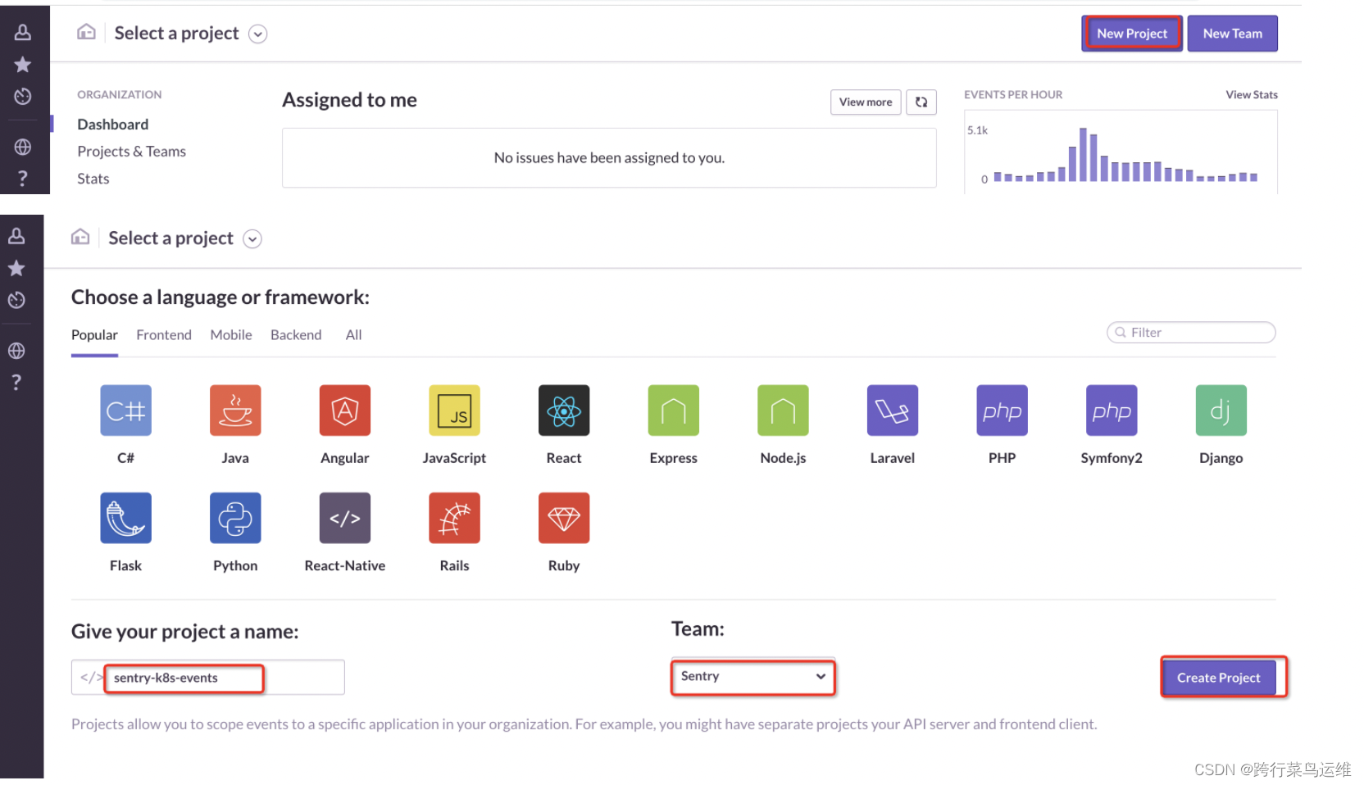Switch to the Frontend tab
Screen dimensions: 1364x785
[x=164, y=335]
